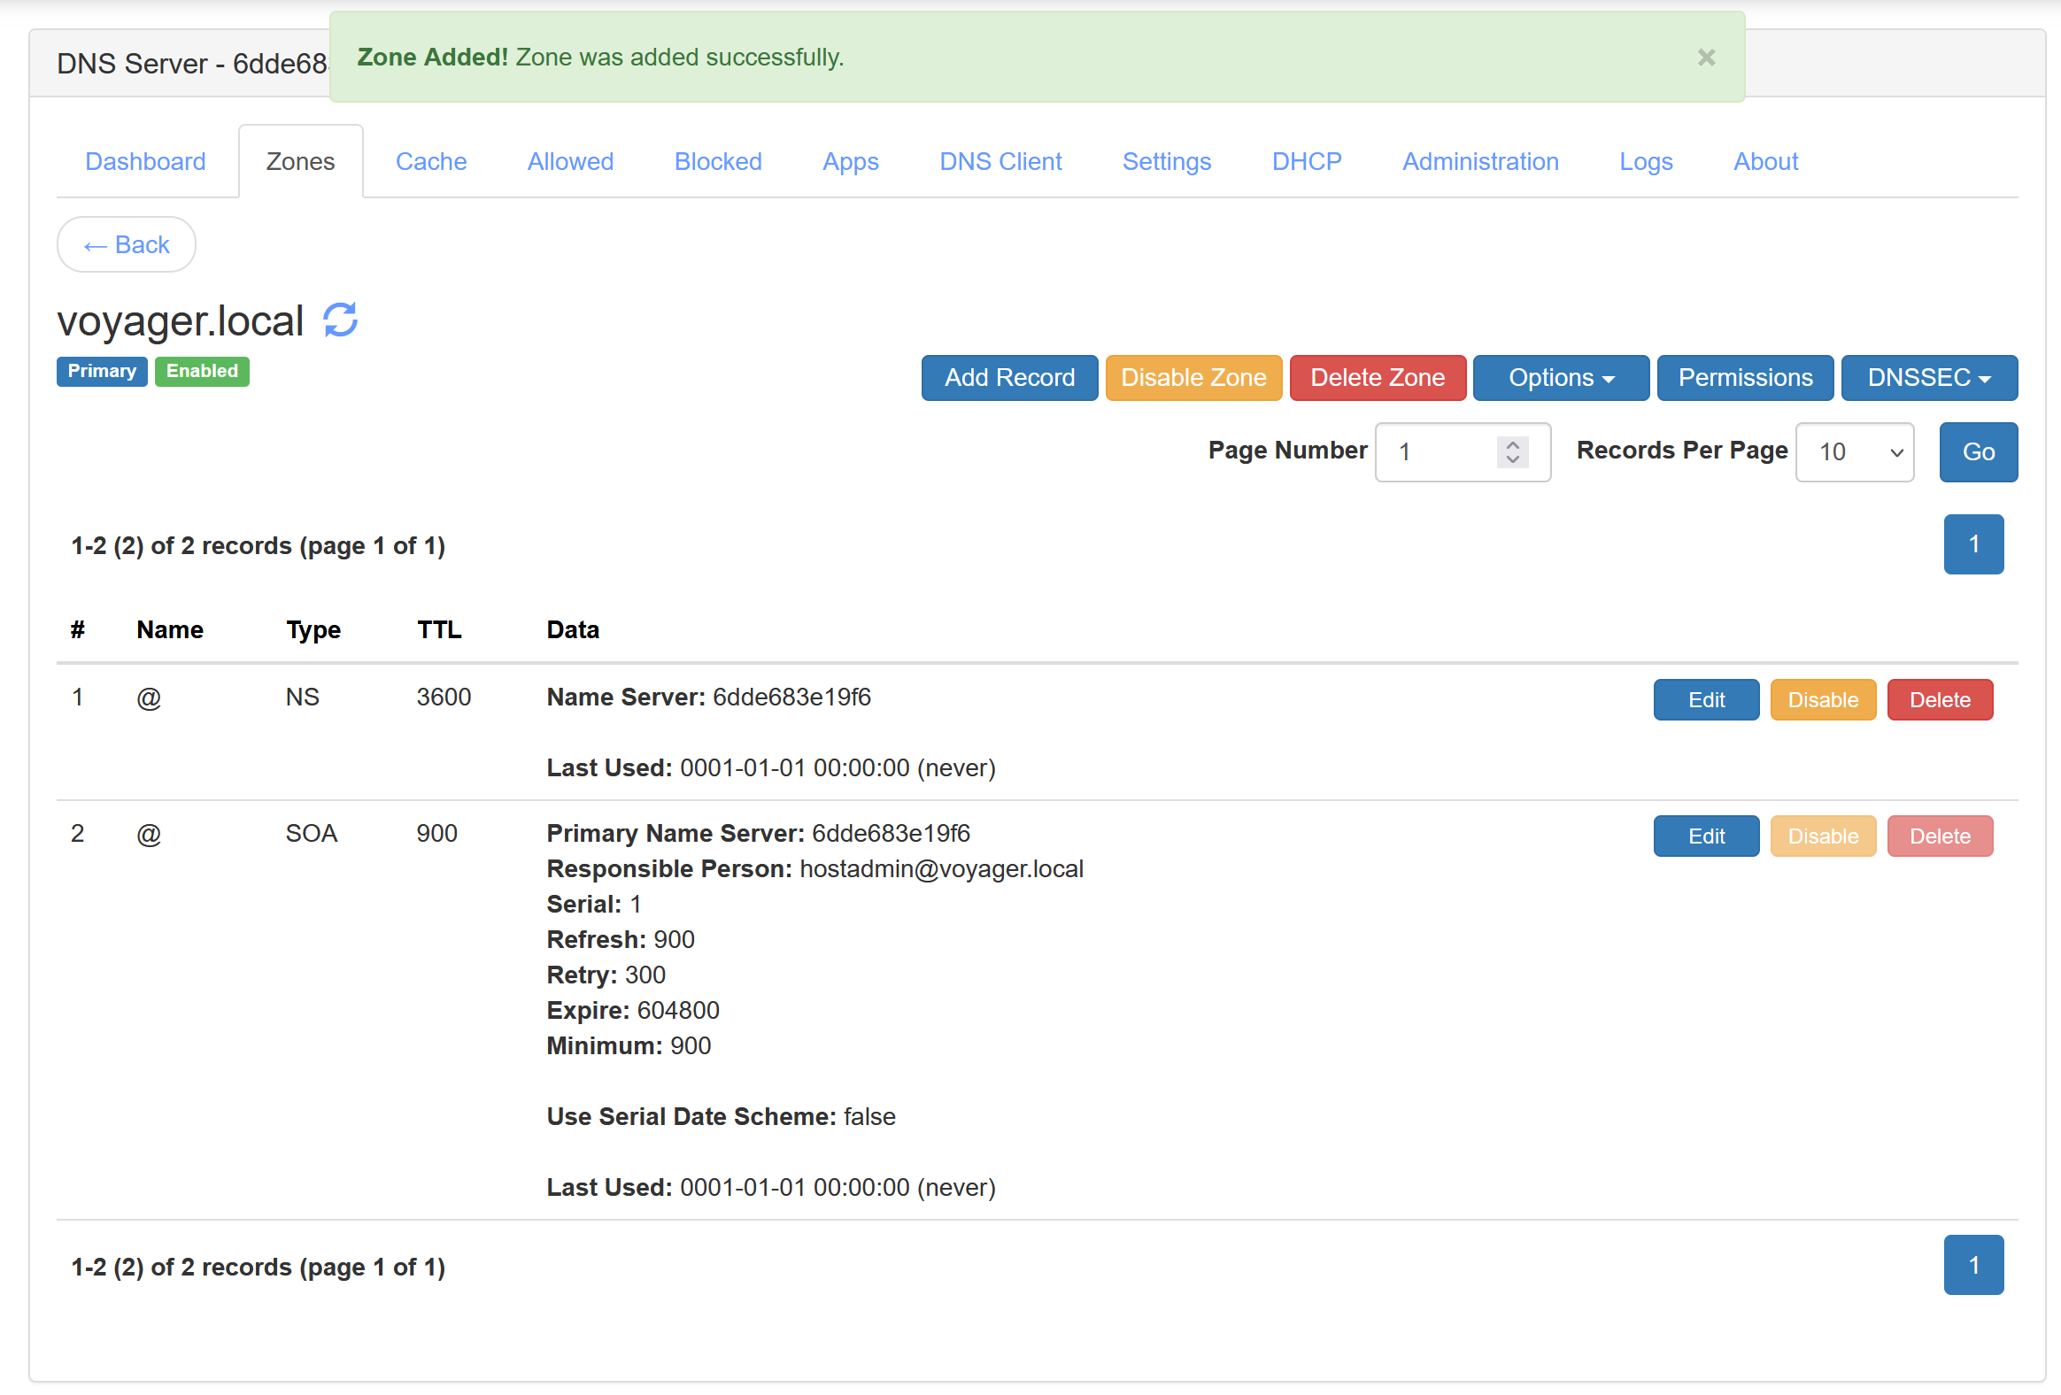The image size is (2061, 1395).
Task: Click the 3600 TTL value
Action: pos(444,697)
